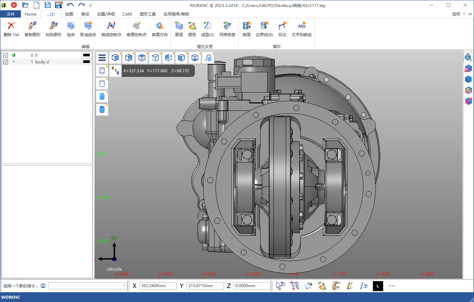This screenshot has width=474, height=302.
Task: Open the 网格密度 mesh density tool
Action: point(227,29)
